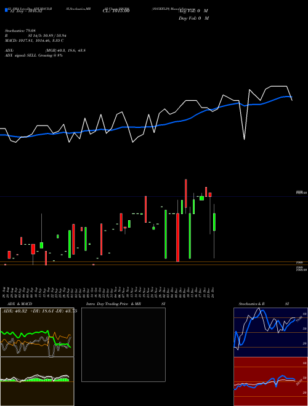Click the first date label on the x-axis
Screen dimensions: 308x406
click(5, 292)
